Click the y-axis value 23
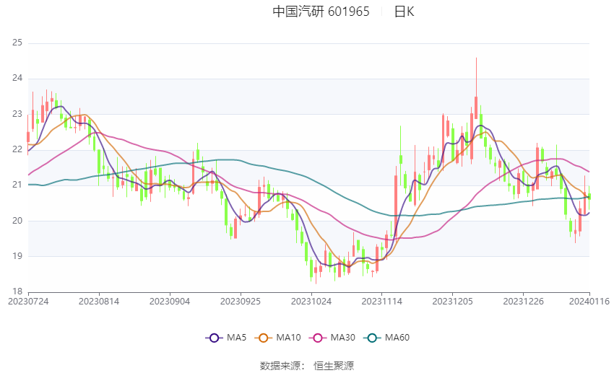 click(x=17, y=114)
